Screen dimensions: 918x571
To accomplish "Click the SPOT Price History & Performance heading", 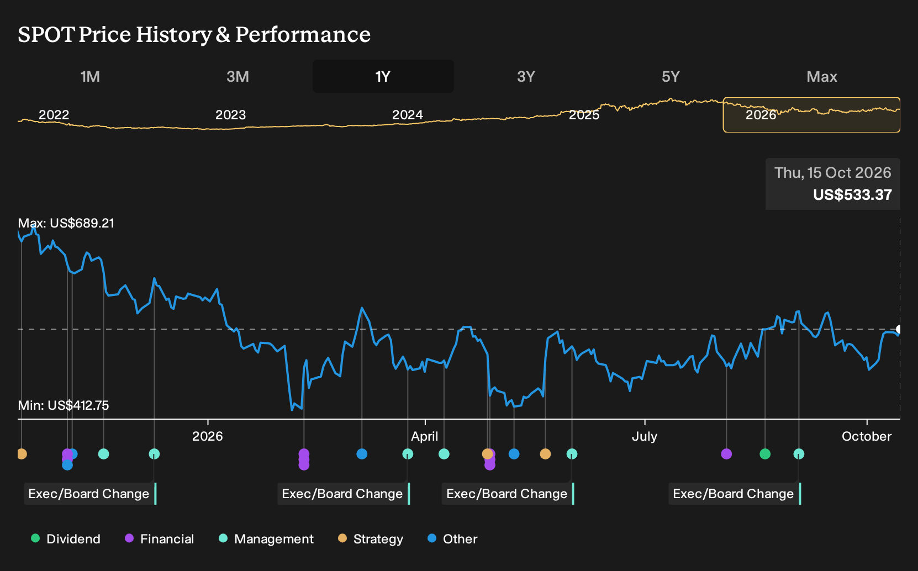I will (x=194, y=34).
